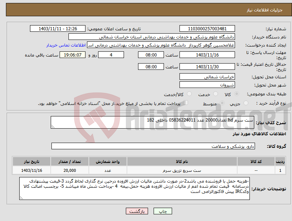This screenshot has width=292, height=221.
Task: Click the need date cell 1403/11/16
Action: 32,170
